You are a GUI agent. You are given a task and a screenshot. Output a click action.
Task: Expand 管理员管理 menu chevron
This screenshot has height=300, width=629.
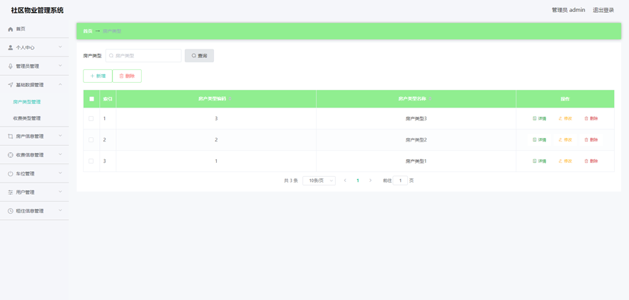[60, 66]
